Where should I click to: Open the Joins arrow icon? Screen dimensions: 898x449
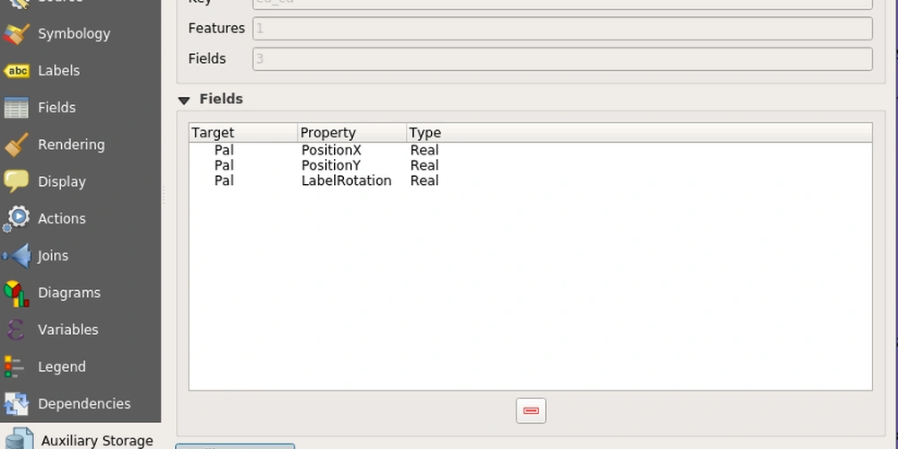coord(16,256)
